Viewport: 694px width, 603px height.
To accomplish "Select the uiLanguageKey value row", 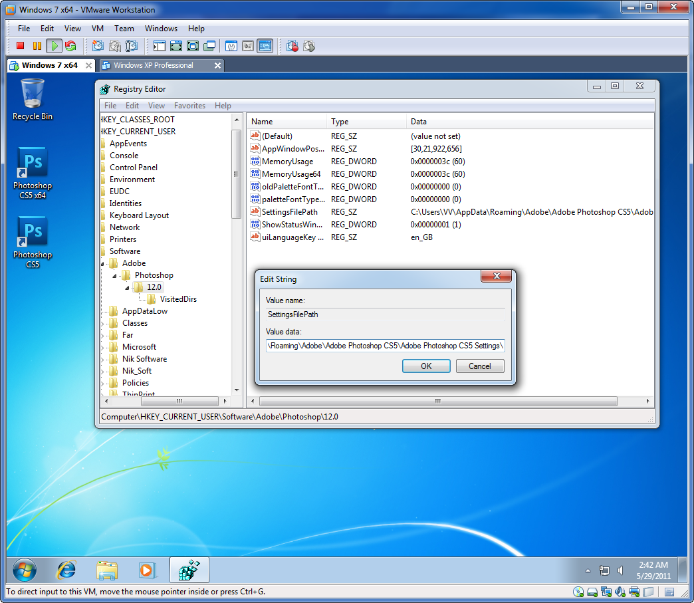I will (x=292, y=237).
